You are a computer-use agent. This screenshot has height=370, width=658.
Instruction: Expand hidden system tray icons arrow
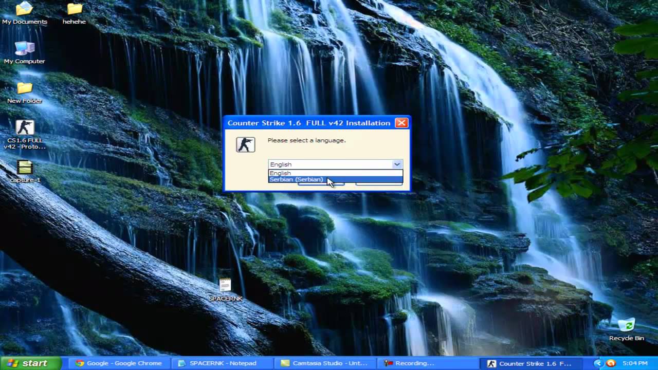(x=598, y=363)
